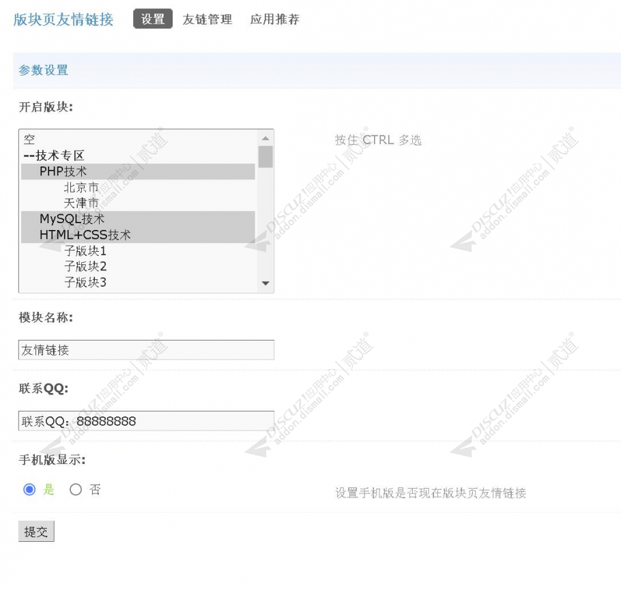Open the 应用推荐 tab
621x591 pixels.
[274, 19]
